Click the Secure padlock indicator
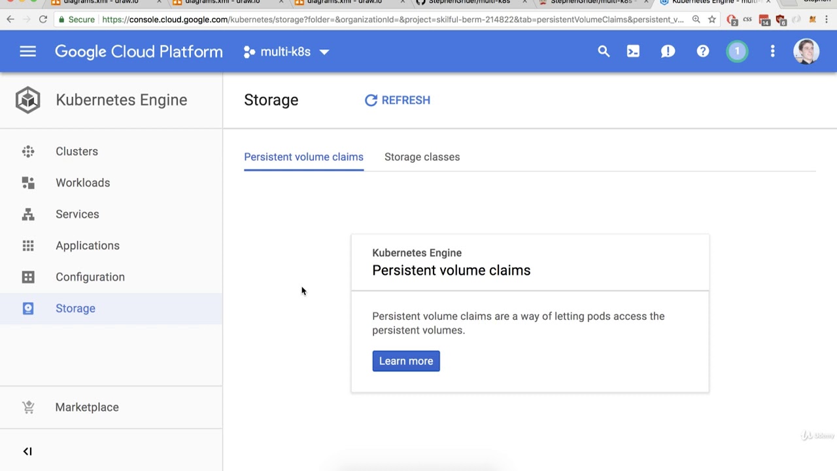The image size is (837, 471). pyautogui.click(x=77, y=20)
